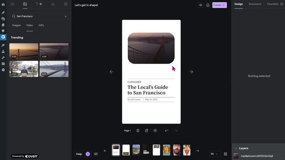Go to next page with canvas right arrow

(191, 72)
